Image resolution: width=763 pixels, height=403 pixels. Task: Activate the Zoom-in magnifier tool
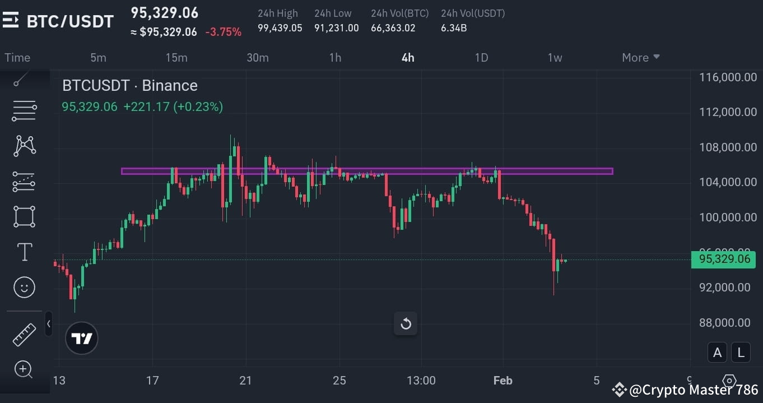coord(24,369)
